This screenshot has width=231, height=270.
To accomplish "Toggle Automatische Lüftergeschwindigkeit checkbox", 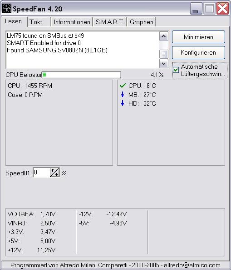I will coord(176,70).
